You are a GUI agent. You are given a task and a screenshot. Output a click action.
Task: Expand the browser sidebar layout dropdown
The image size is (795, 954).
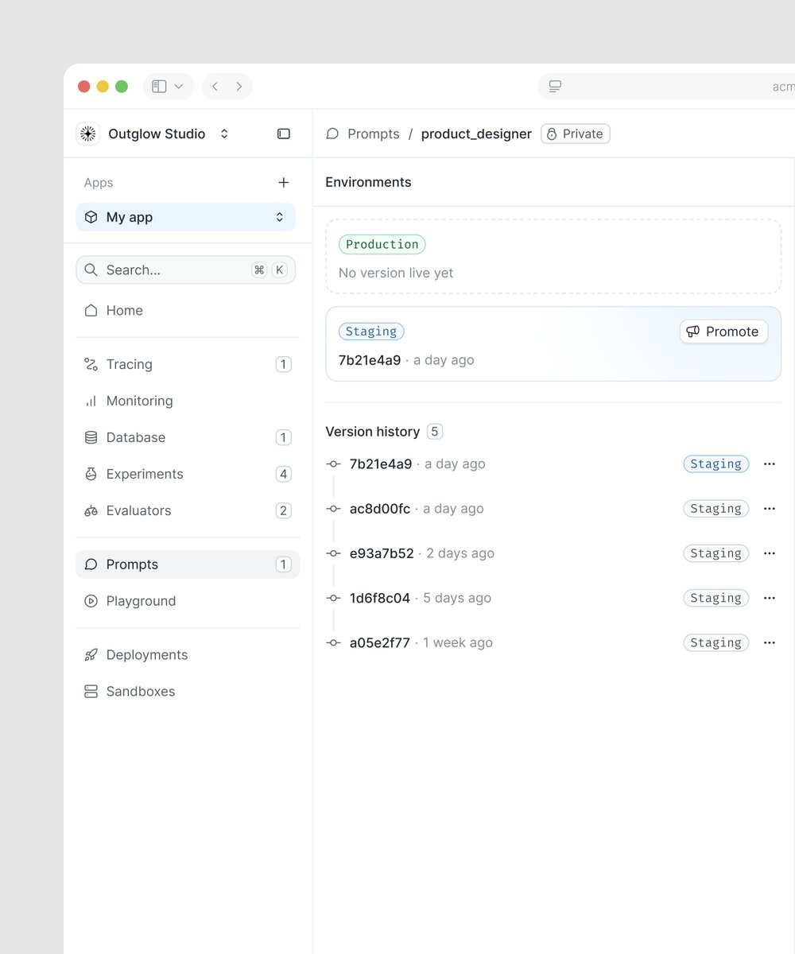[169, 87]
